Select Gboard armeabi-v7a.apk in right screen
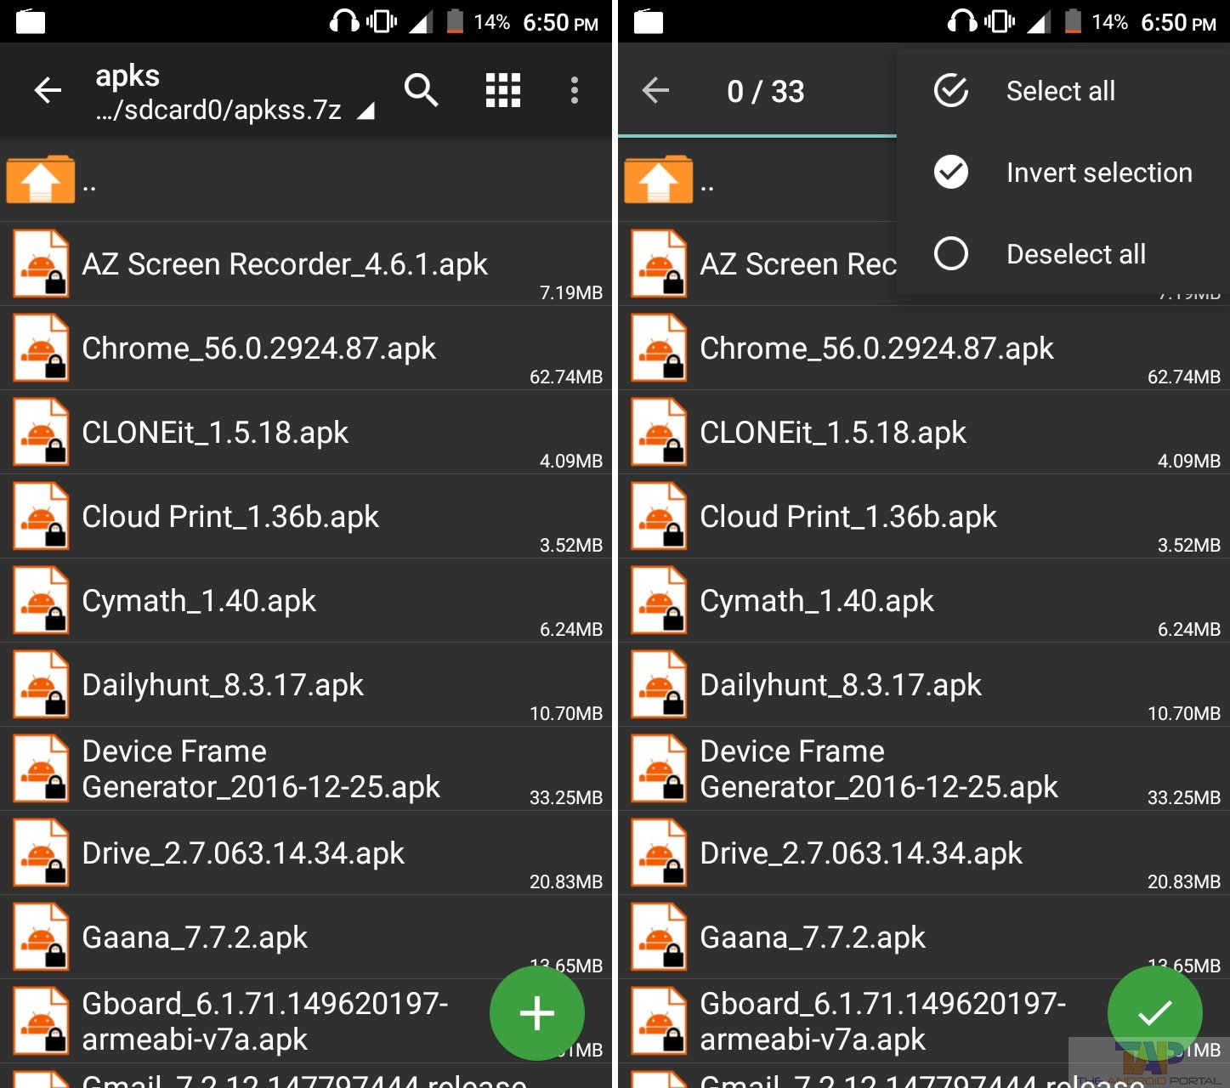The height and width of the screenshot is (1088, 1230). 924,1021
